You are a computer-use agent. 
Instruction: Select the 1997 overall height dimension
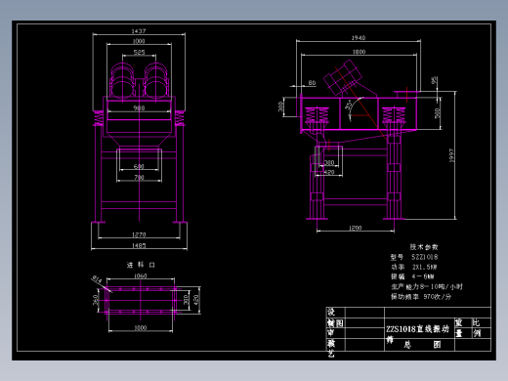(x=451, y=155)
